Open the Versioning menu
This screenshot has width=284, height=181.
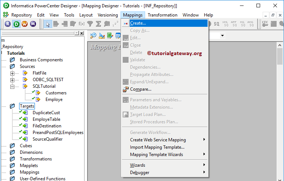pos(108,15)
